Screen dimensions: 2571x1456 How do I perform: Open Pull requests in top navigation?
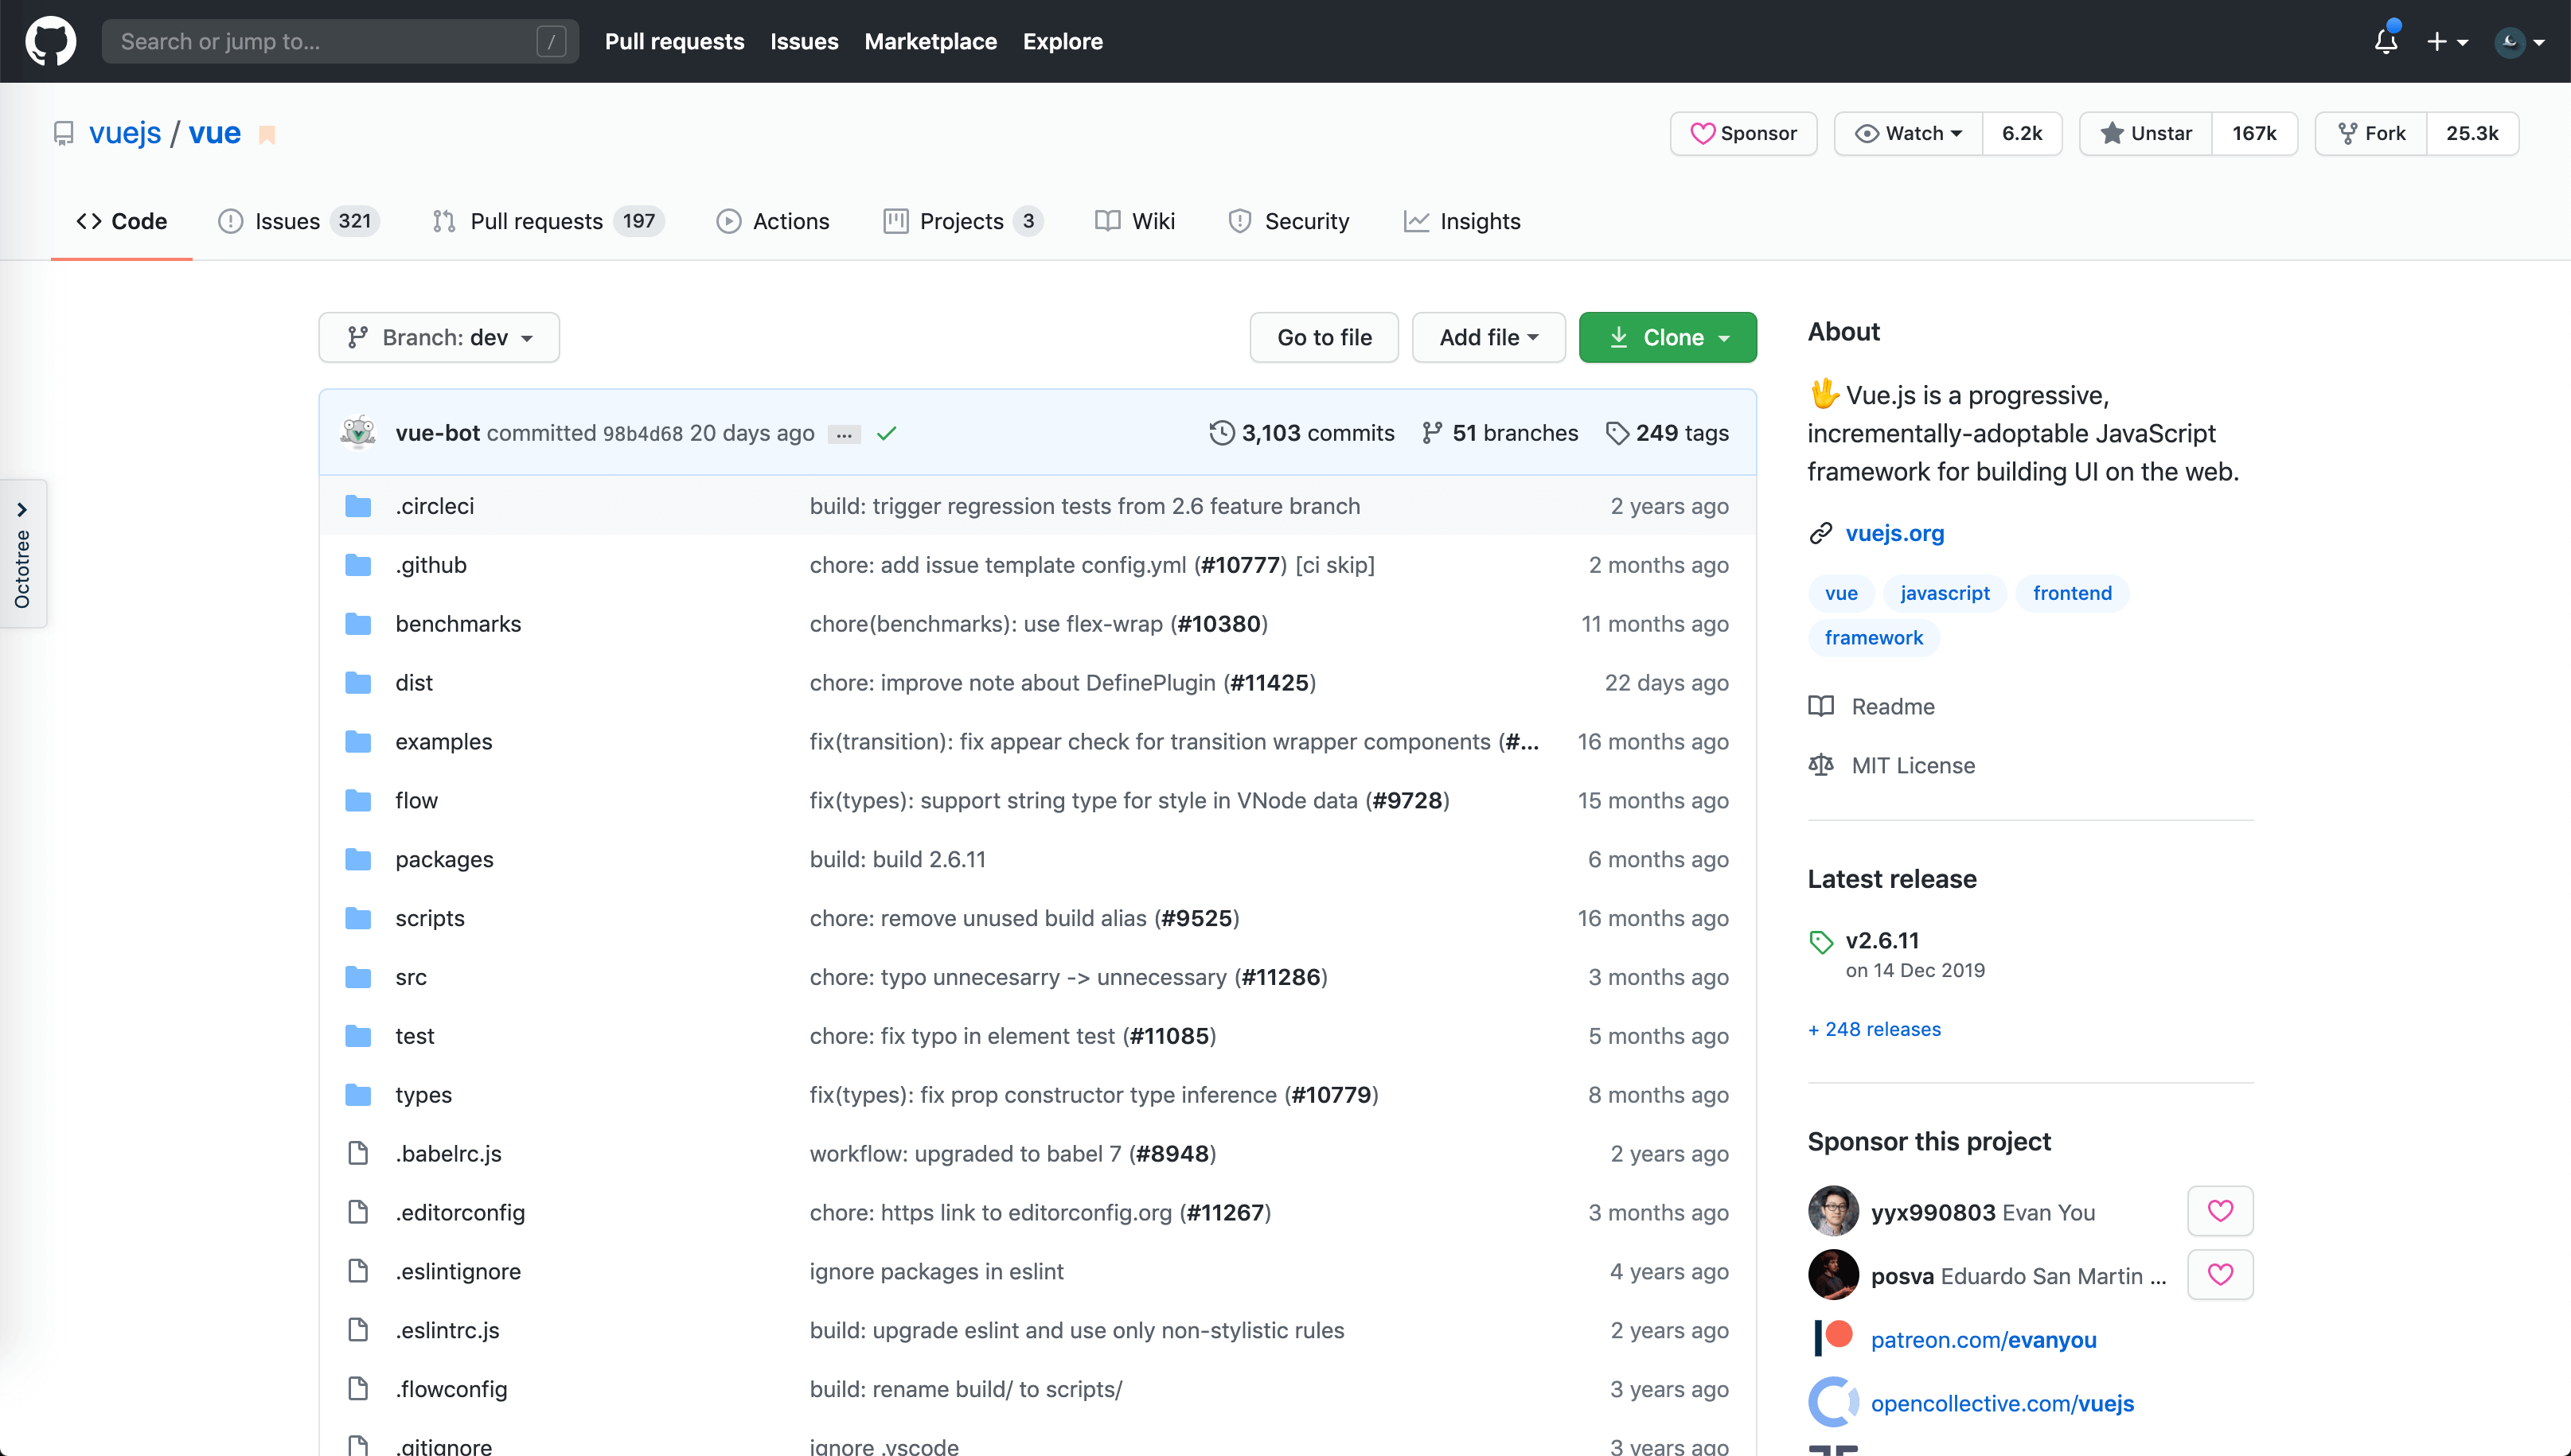[x=674, y=41]
